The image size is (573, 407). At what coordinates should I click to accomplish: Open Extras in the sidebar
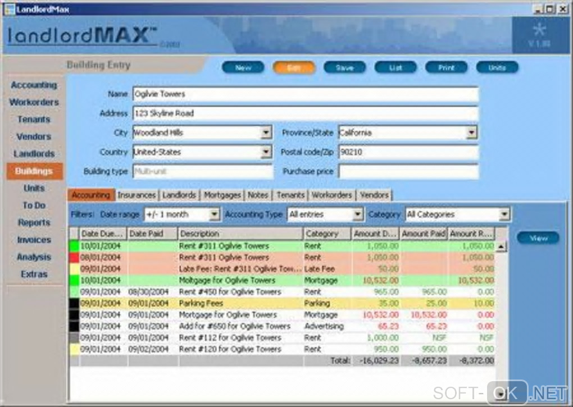(x=34, y=274)
